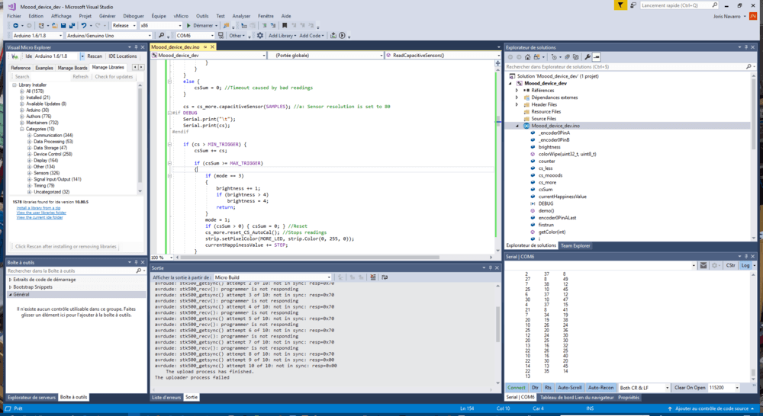Image resolution: width=763 pixels, height=416 pixels.
Task: Toggle Auto-Scroll in Serial panel
Action: coord(569,388)
